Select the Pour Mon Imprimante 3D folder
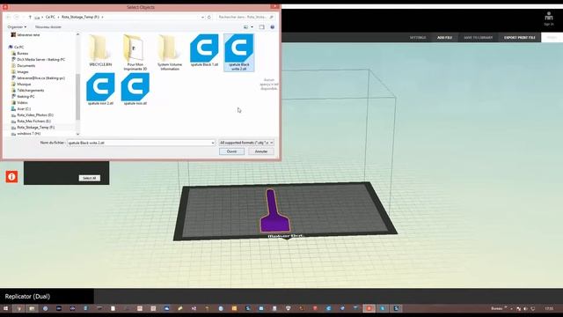 (x=135, y=53)
